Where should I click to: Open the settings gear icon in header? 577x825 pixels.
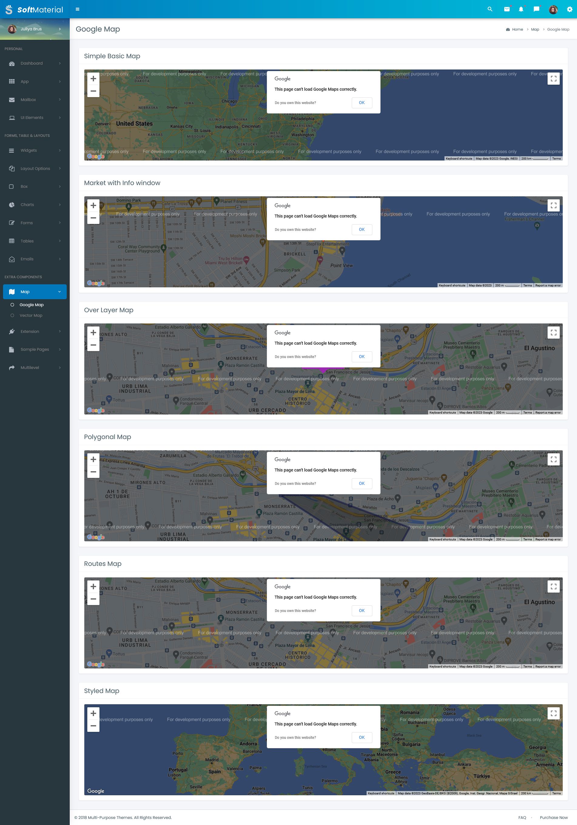569,9
